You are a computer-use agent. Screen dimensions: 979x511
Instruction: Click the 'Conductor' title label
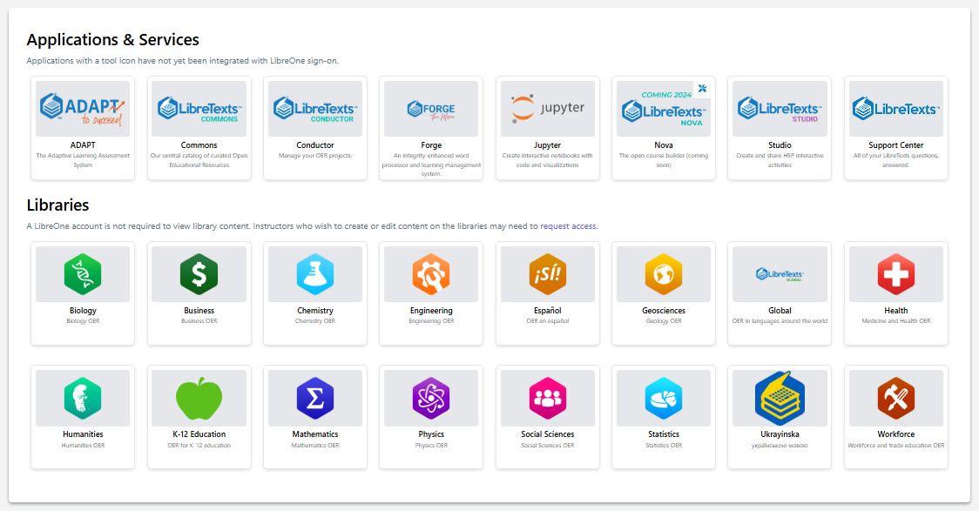[x=314, y=145]
